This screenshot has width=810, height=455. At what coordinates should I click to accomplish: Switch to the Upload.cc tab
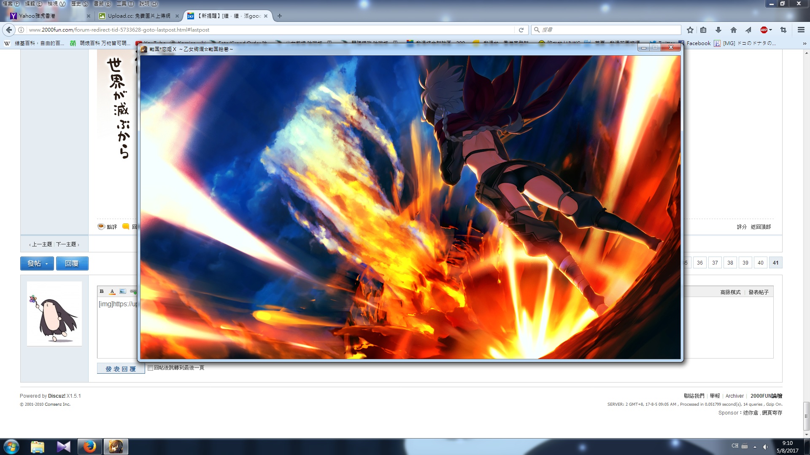[x=138, y=16]
